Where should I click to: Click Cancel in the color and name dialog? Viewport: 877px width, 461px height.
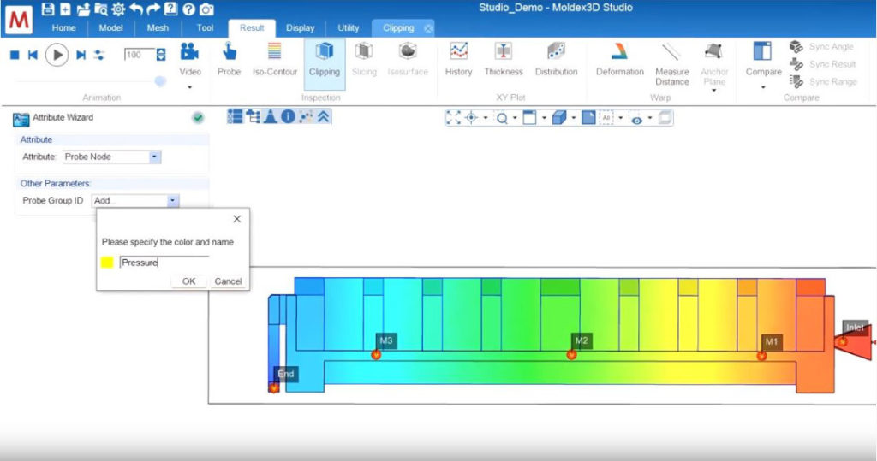tap(228, 281)
